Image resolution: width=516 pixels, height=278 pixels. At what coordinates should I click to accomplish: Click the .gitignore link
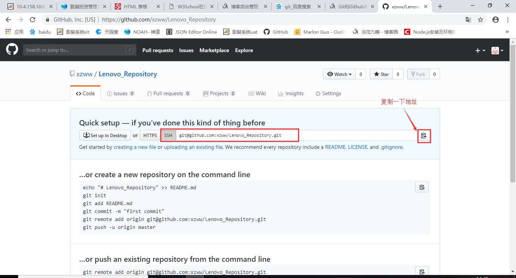[391, 147]
